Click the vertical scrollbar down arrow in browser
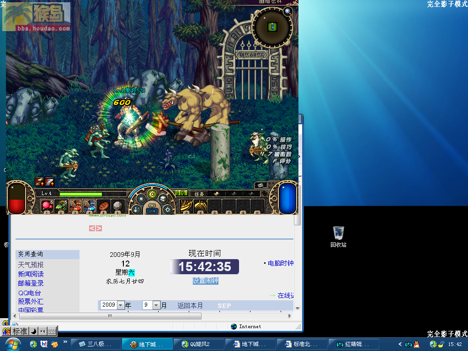This screenshot has width=468, height=351. click(297, 308)
